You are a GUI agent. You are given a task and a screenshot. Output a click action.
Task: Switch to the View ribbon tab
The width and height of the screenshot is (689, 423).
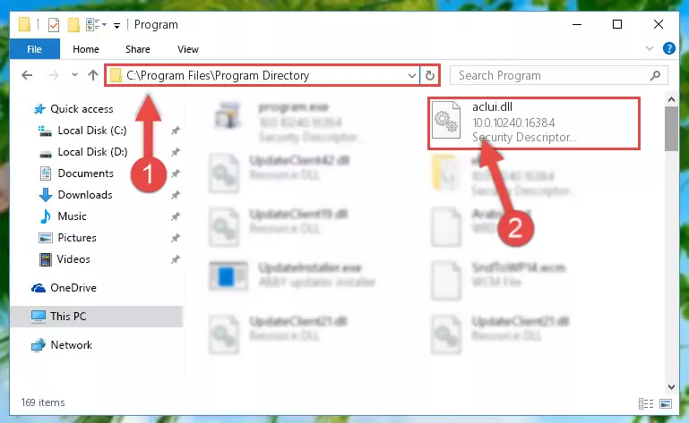(187, 49)
